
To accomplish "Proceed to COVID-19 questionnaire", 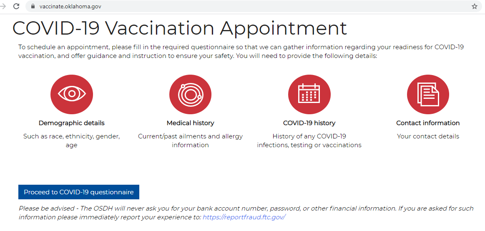I will 78,192.
